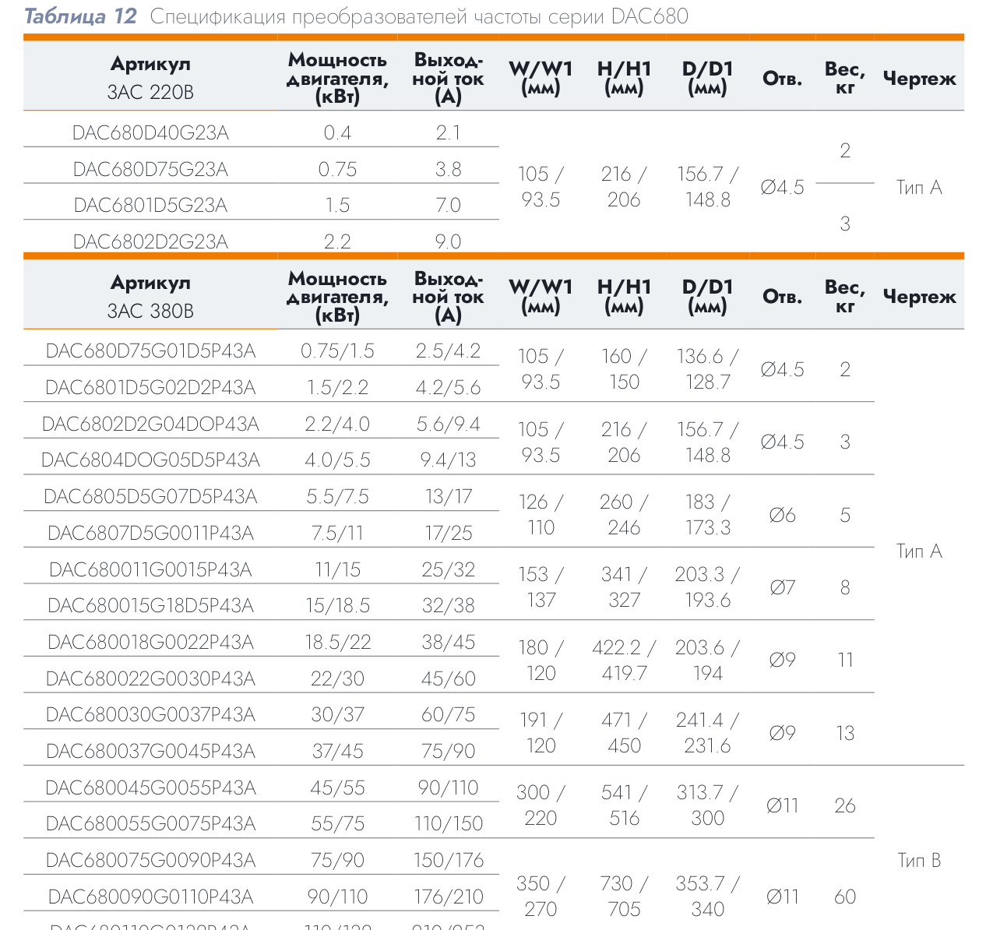Click article DAC680030G0037P43A
Viewport: 986px width, 930px height.
[x=150, y=715]
